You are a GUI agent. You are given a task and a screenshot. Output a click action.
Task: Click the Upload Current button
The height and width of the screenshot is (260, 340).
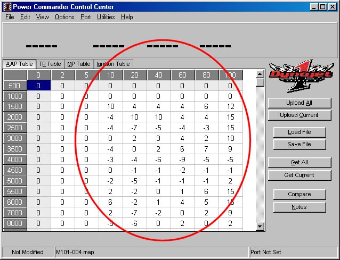pos(299,115)
